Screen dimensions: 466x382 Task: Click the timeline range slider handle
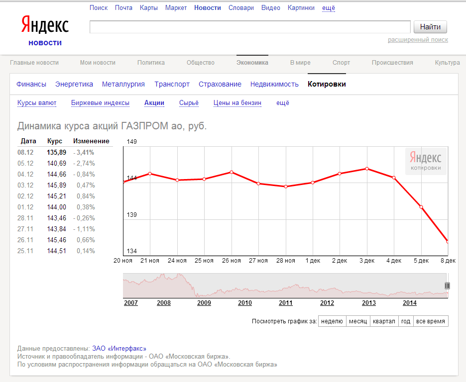(x=447, y=286)
